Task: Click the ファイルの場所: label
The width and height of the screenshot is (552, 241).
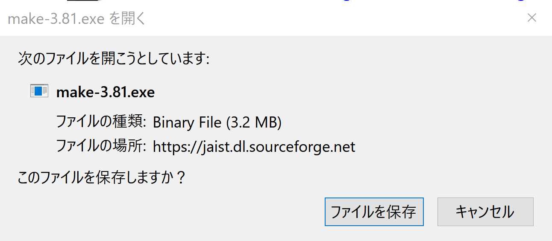Action: (101, 147)
